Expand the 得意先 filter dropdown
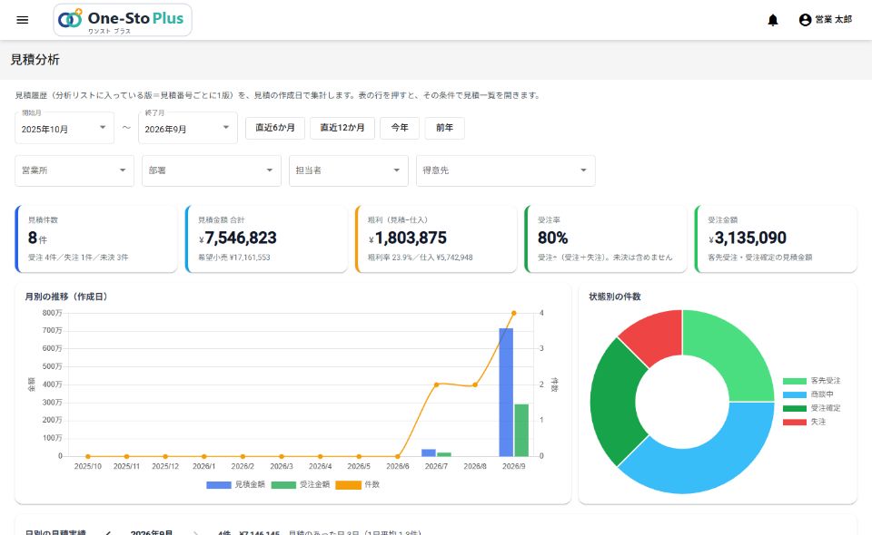This screenshot has height=535, width=872. point(506,170)
